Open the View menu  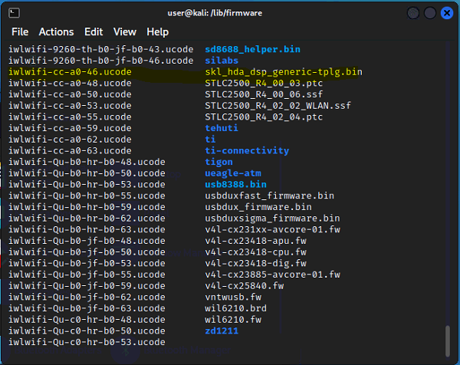tap(125, 31)
